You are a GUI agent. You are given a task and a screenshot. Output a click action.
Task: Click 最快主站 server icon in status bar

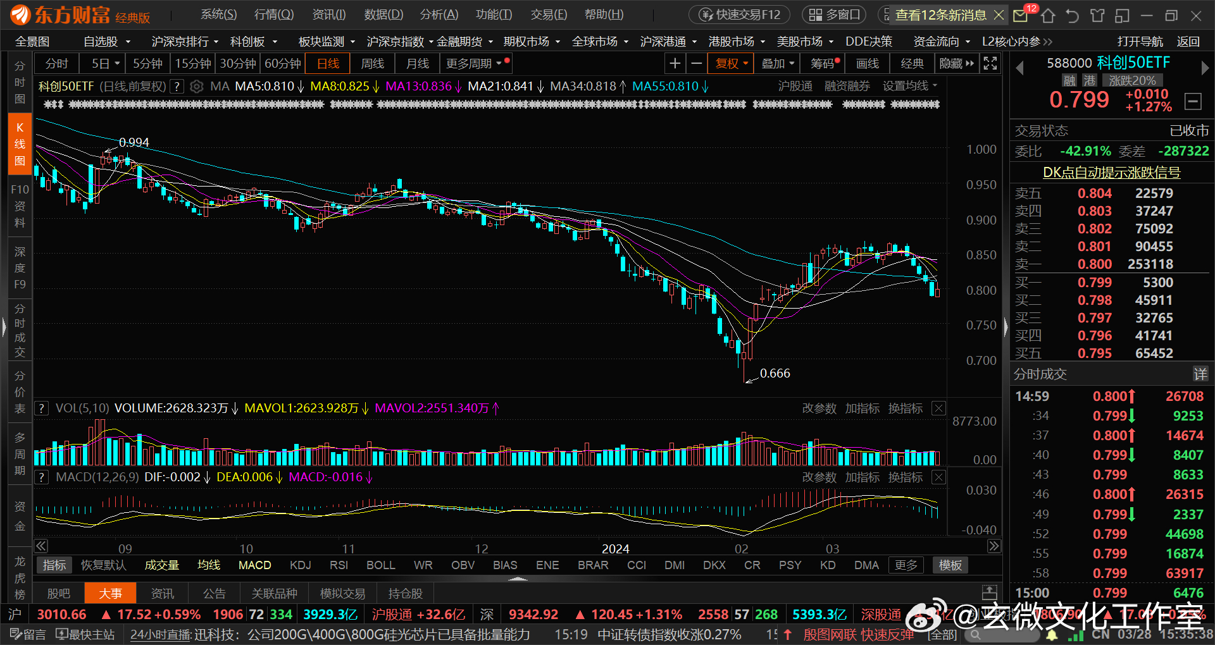[x=85, y=634]
